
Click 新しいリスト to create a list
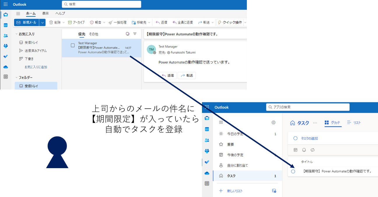coord(235,191)
